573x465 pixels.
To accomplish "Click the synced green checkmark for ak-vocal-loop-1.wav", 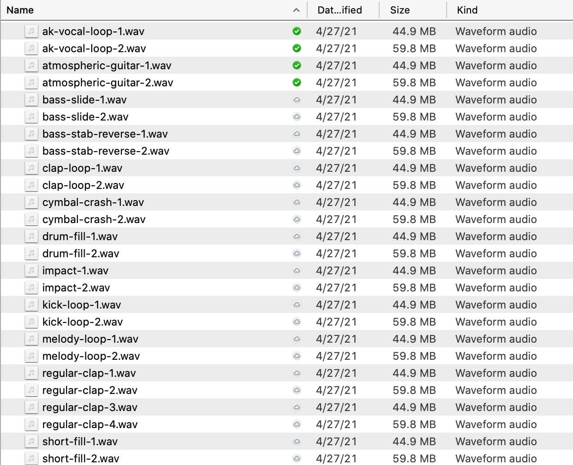I will tap(296, 31).
